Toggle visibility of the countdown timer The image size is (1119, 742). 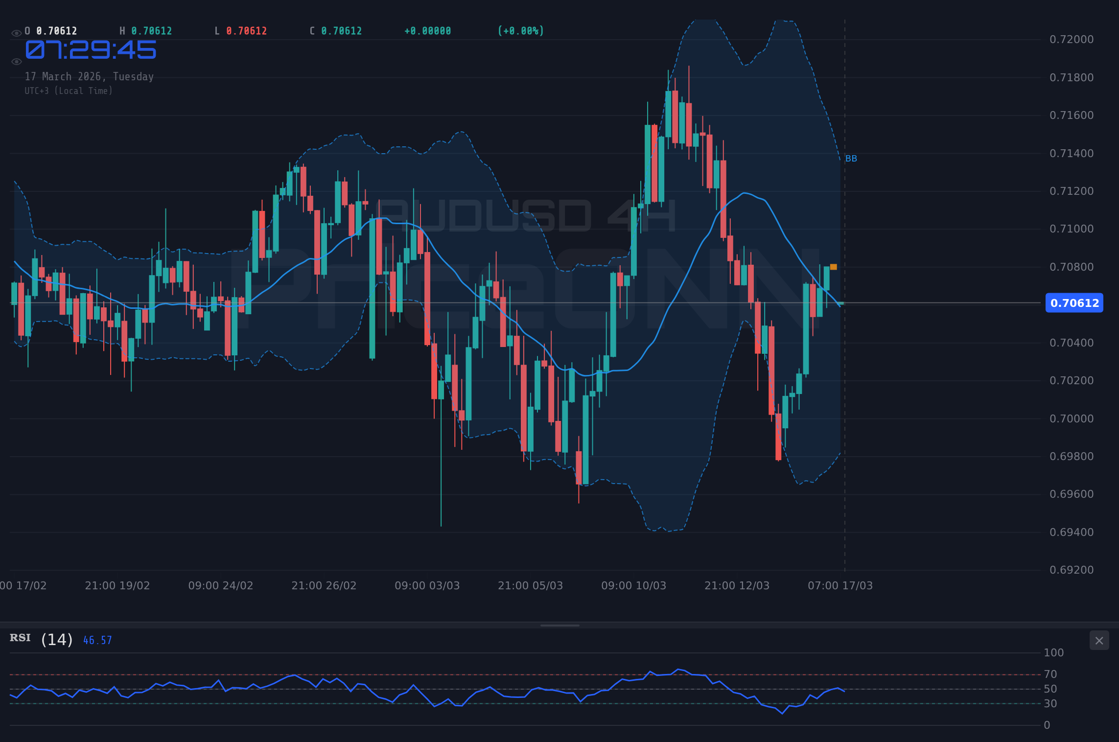pos(16,62)
